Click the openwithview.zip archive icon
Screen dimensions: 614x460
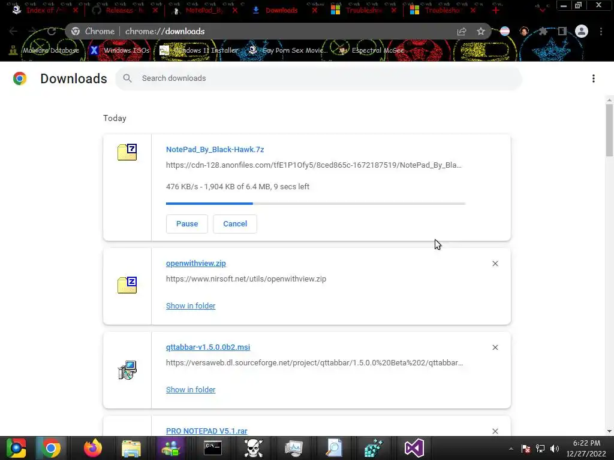(x=127, y=285)
